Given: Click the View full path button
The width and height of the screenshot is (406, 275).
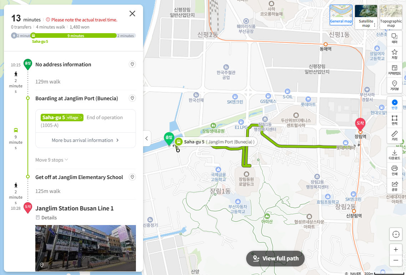Looking at the screenshot, I should click(x=275, y=259).
